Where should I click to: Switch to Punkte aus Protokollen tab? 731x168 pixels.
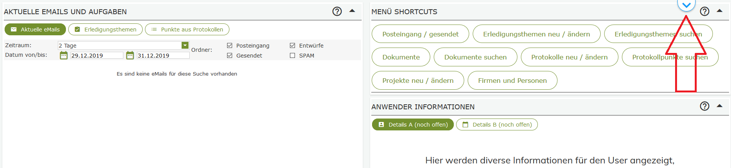coord(187,30)
